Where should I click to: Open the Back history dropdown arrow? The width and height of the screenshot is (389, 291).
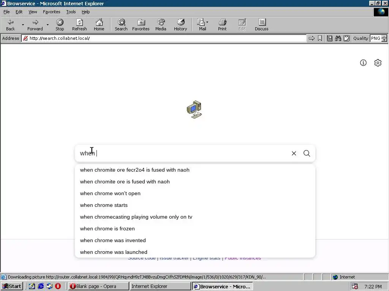(23, 25)
